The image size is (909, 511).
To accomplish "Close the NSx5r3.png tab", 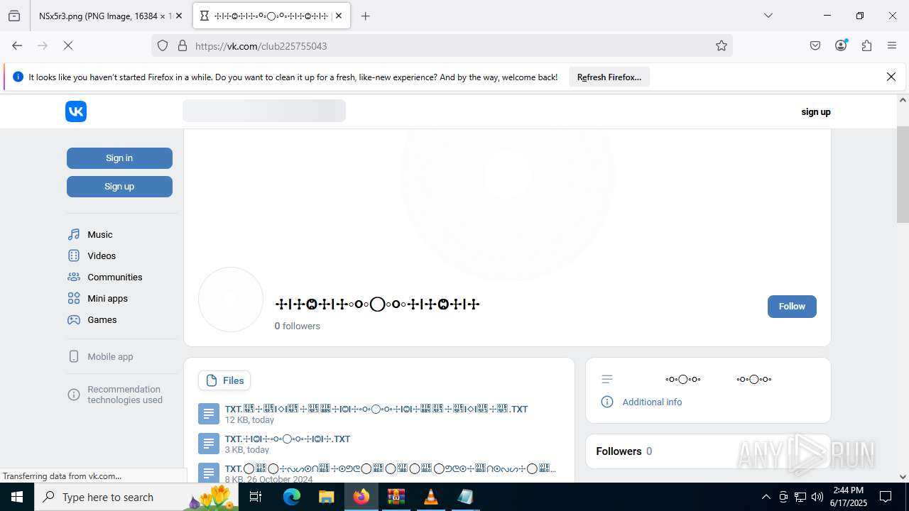I will pyautogui.click(x=179, y=16).
